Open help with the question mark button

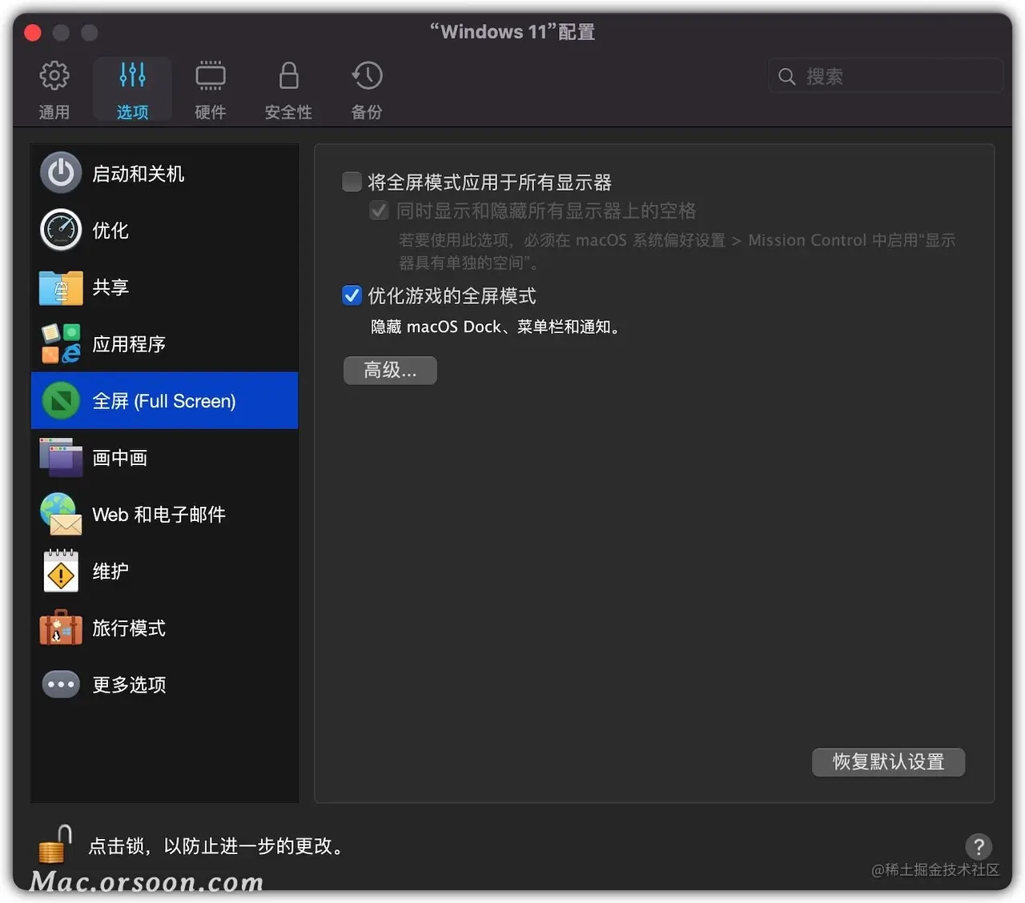[979, 846]
